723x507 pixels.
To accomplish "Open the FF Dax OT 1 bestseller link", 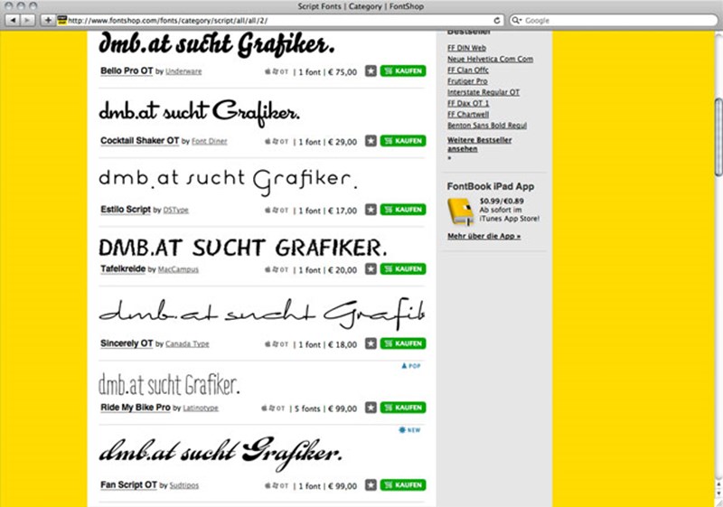I will 468,103.
